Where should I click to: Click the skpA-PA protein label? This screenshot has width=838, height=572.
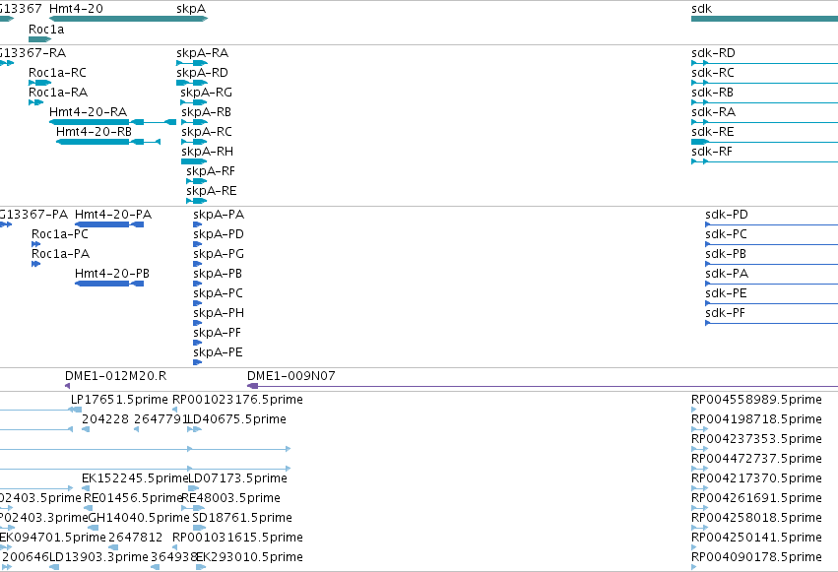click(219, 215)
